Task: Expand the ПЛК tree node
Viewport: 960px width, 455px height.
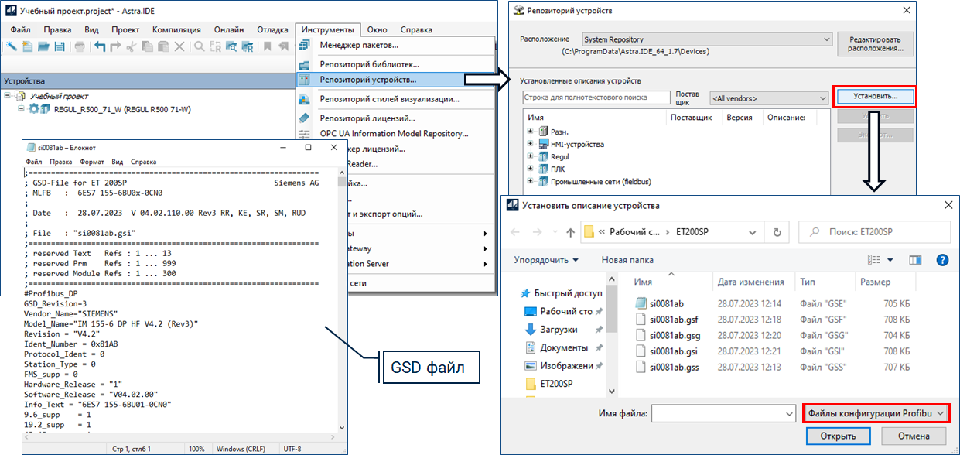Action: pos(531,169)
